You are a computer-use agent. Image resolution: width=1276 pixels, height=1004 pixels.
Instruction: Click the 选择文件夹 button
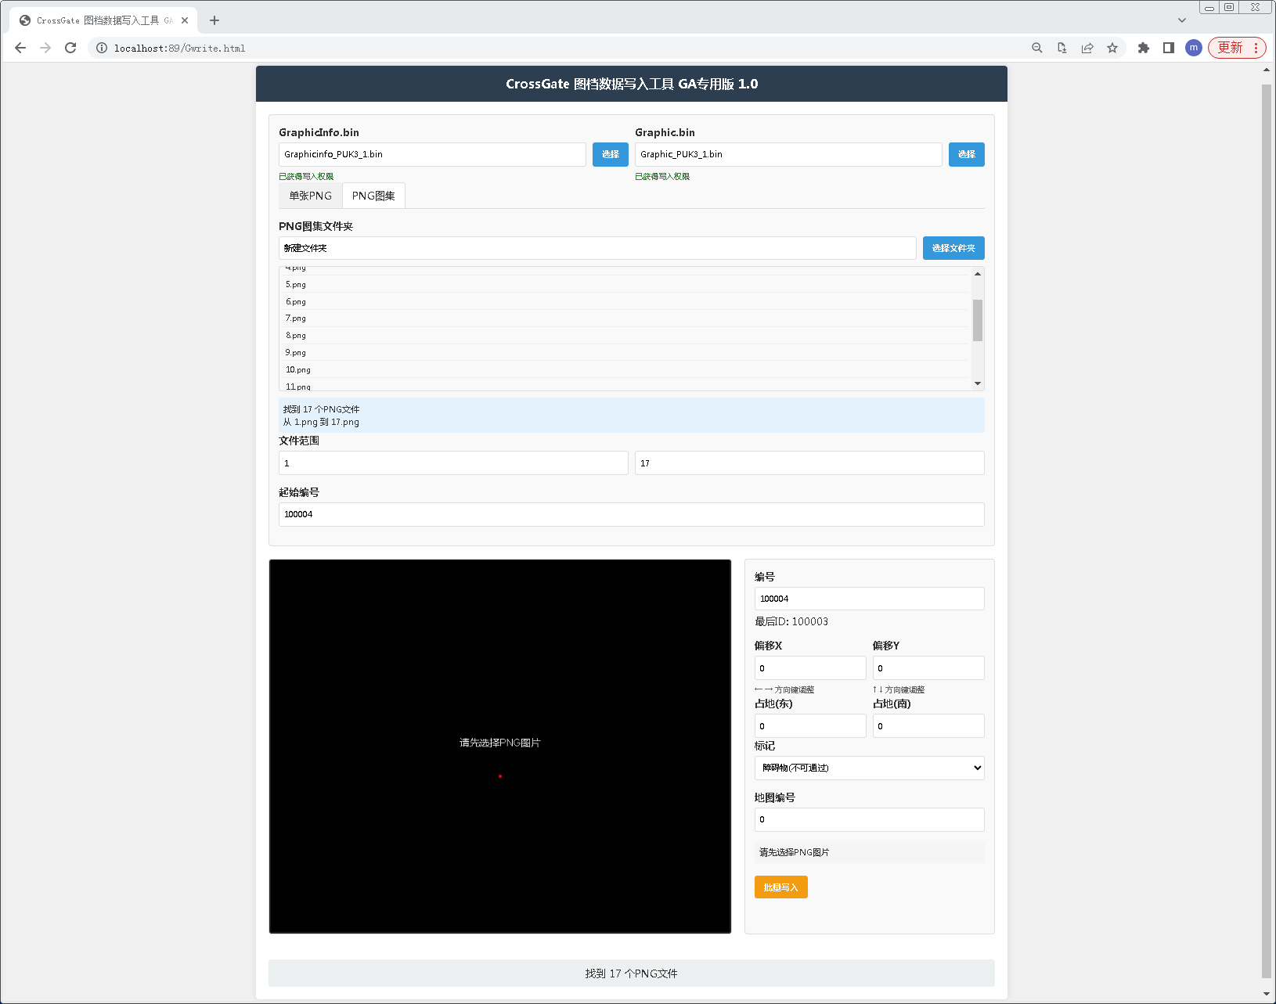[953, 248]
